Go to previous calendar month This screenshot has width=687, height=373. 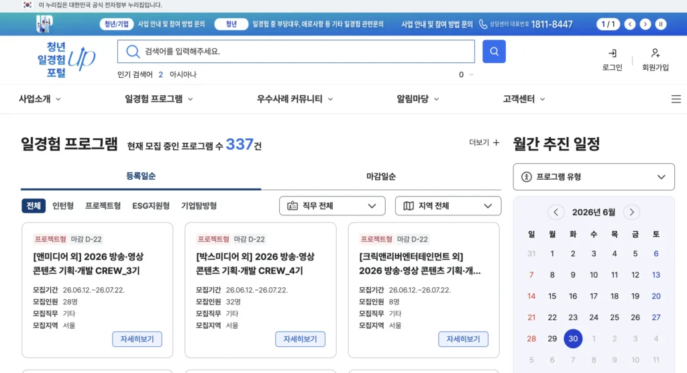click(556, 212)
